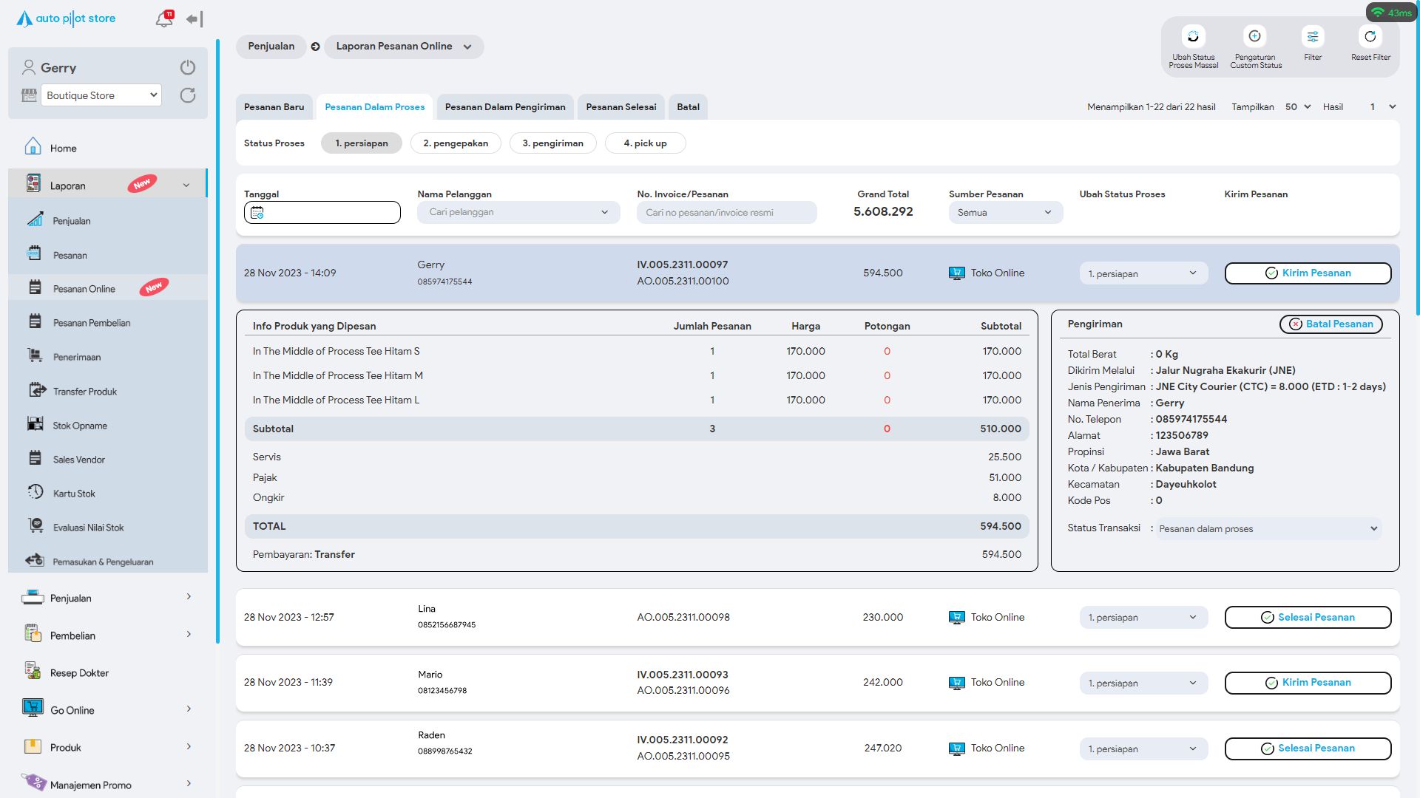Switch to Pesanan Selesai tab
The width and height of the screenshot is (1420, 798).
click(x=621, y=107)
